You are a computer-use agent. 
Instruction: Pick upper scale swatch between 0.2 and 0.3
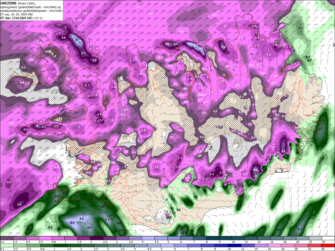tap(7, 238)
